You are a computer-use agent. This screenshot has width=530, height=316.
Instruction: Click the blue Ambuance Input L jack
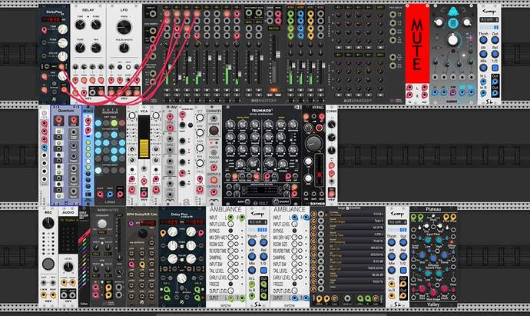point(294,218)
